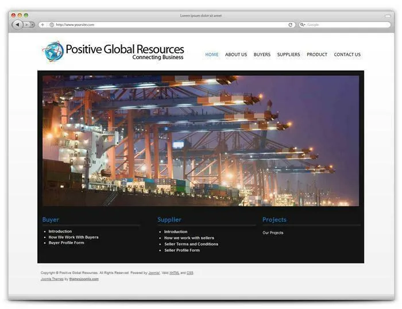Open the HOME menu item
Viewport: 402px width, 309px height.
point(212,55)
